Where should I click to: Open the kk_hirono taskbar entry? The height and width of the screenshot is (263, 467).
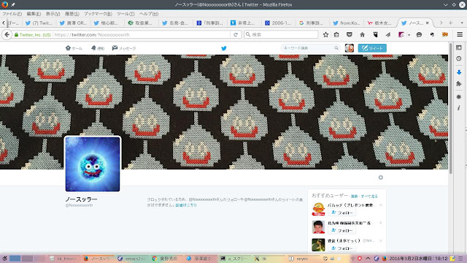click(x=63, y=259)
